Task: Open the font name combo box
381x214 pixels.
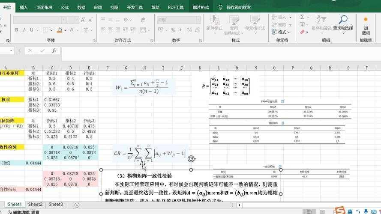Action: click(x=39, y=20)
